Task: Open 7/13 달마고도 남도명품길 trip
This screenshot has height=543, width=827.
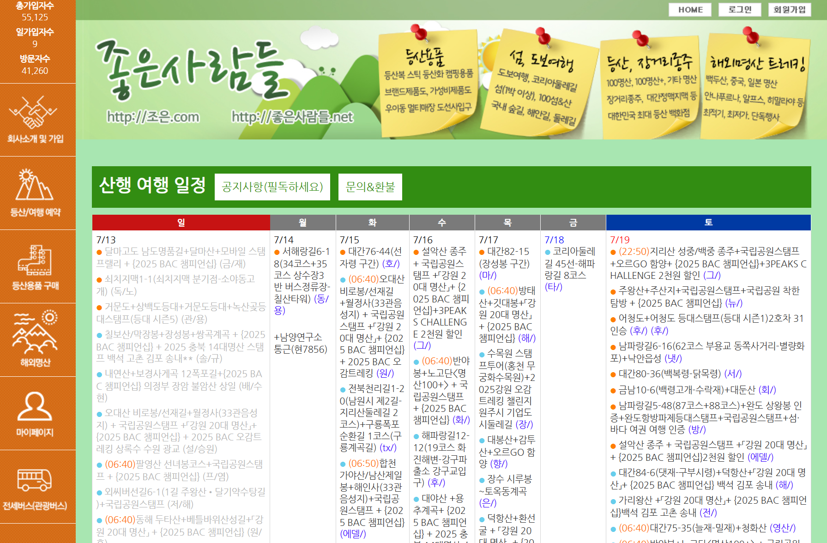Action: 181,258
